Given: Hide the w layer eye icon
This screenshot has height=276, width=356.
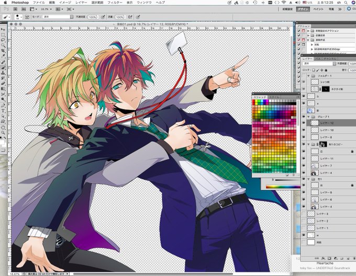Looking at the screenshot, I should [304, 235].
